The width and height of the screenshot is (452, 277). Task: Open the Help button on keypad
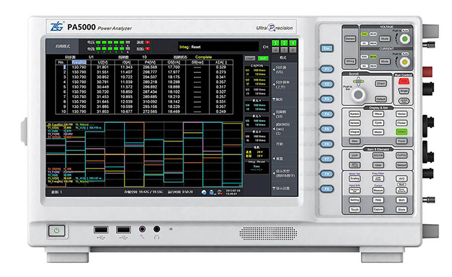pos(378,200)
